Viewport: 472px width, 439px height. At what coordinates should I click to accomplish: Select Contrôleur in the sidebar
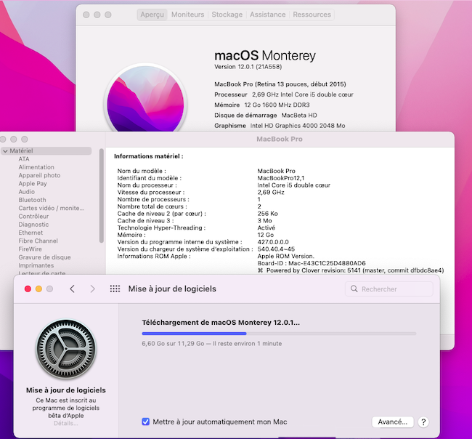[33, 217]
